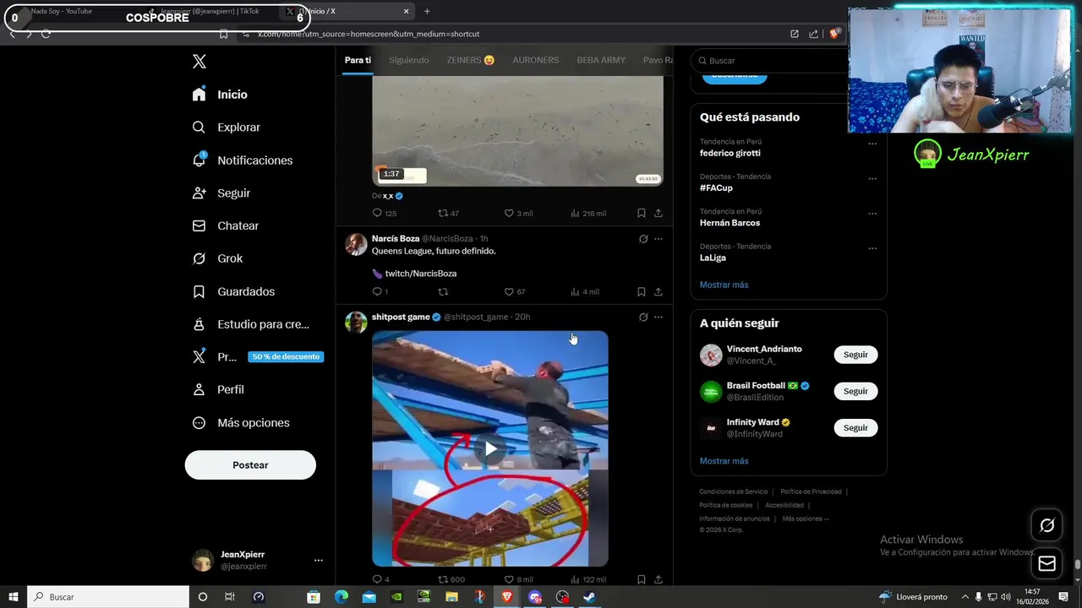Open shitpost game profile name
1082x608 pixels.
pyautogui.click(x=401, y=317)
